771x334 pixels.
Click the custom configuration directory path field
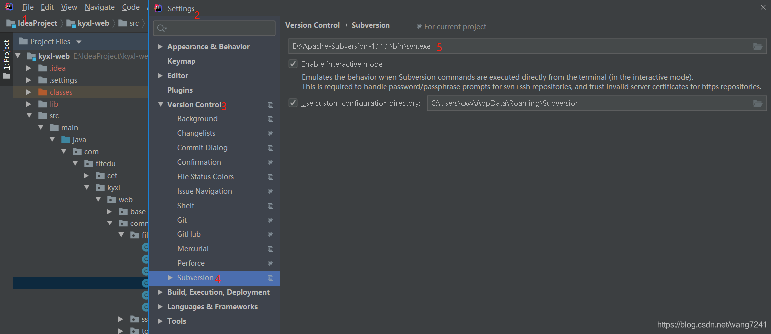pyautogui.click(x=596, y=103)
